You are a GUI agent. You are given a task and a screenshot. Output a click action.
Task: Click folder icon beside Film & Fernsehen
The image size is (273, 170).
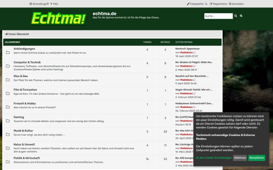tap(8, 93)
